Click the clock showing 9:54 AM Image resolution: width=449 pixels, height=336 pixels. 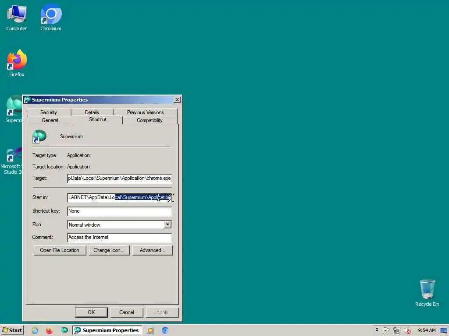[427, 330]
